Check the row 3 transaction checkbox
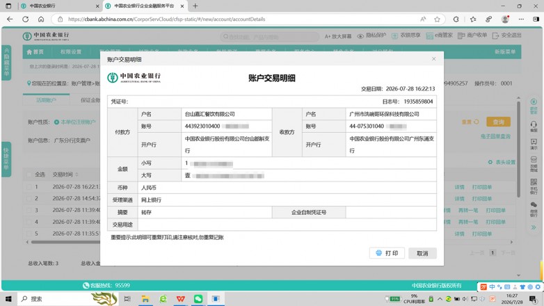The image size is (544, 306). (x=29, y=210)
